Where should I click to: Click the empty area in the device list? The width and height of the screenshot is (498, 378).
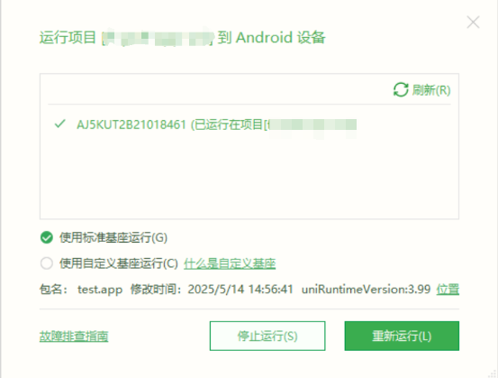tap(249, 177)
